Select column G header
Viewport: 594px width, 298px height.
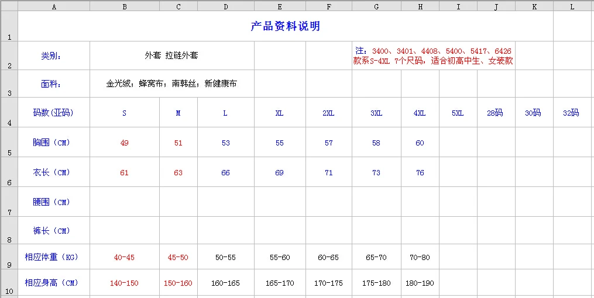376,6
